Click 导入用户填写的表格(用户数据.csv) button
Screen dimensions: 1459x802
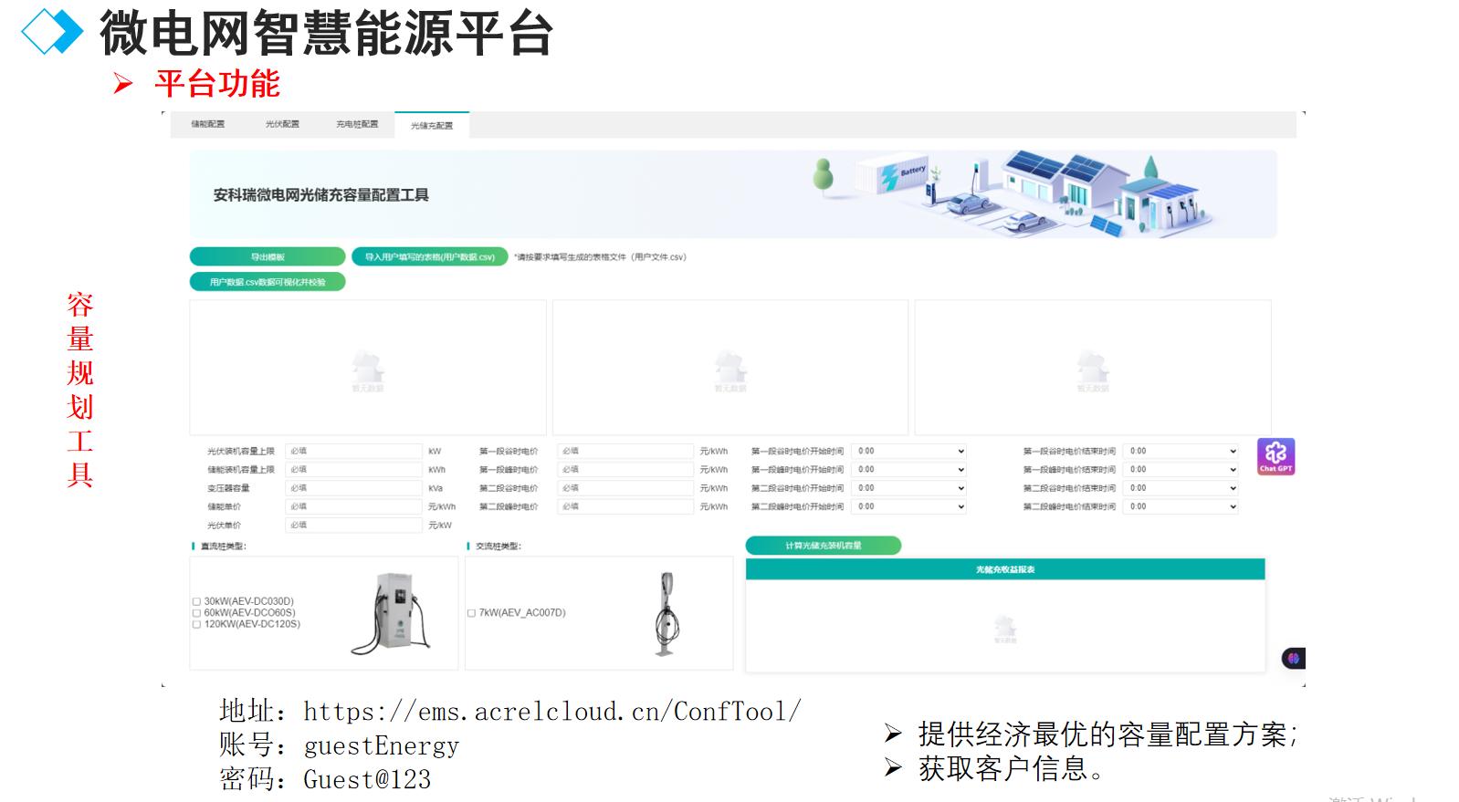[x=429, y=257]
